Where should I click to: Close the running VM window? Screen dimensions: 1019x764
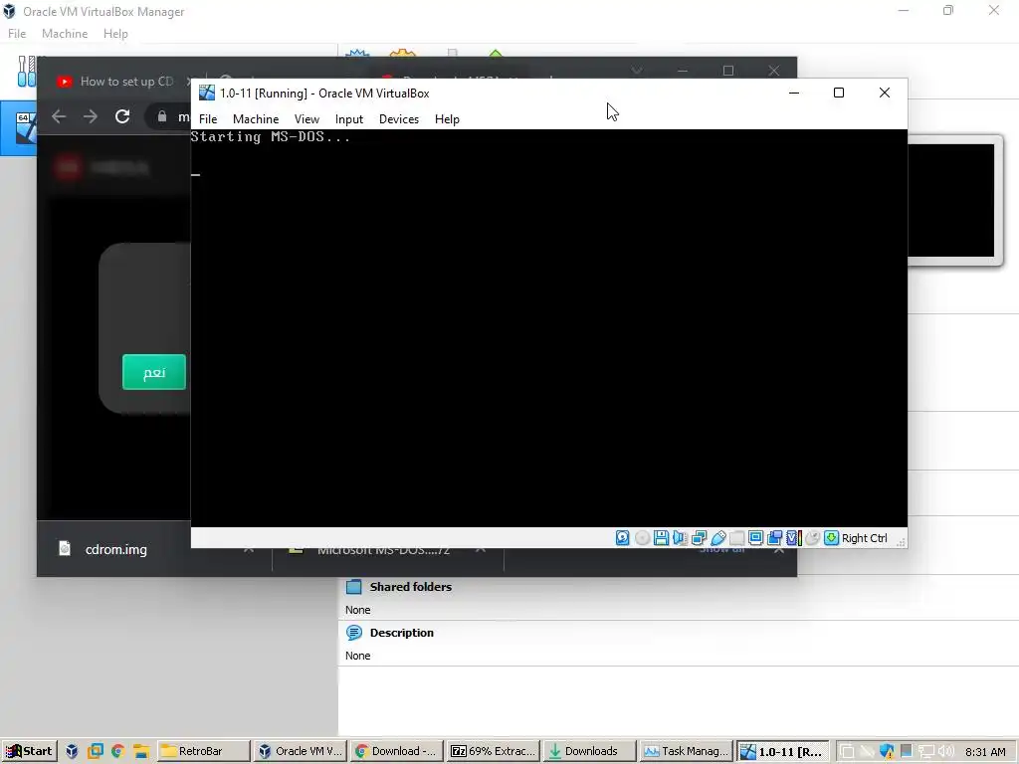[885, 93]
